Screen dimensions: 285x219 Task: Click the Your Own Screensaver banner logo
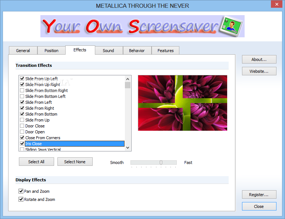pyautogui.click(x=142, y=26)
